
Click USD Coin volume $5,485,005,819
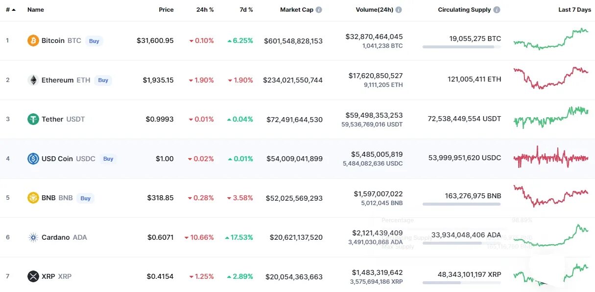(x=377, y=154)
